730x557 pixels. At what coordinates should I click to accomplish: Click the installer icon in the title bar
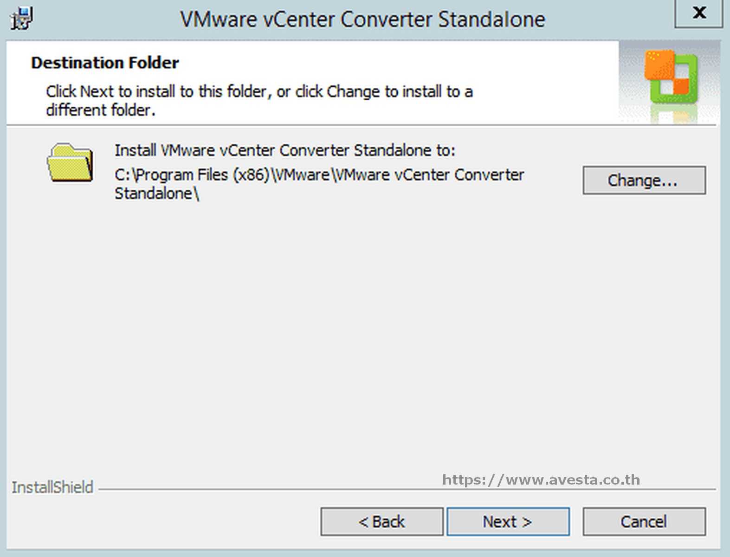click(x=21, y=19)
